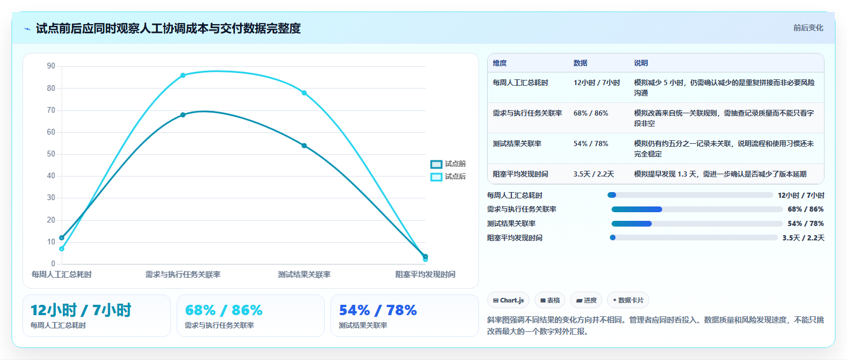Click table value 68% / 86%
The image size is (847, 360).
(591, 113)
